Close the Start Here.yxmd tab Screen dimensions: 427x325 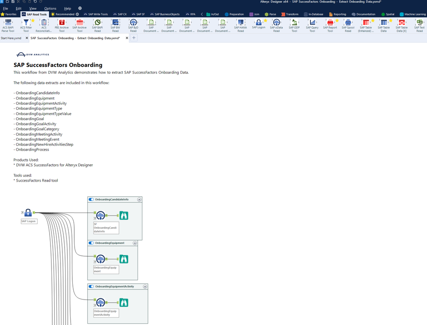pyautogui.click(x=27, y=38)
